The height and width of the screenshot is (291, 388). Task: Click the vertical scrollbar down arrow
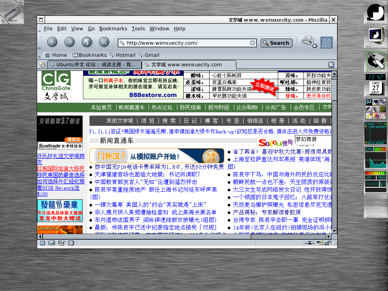coord(334,231)
